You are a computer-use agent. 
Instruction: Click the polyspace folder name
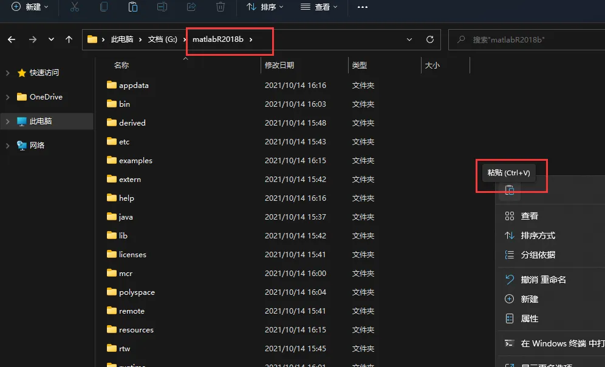pos(137,292)
